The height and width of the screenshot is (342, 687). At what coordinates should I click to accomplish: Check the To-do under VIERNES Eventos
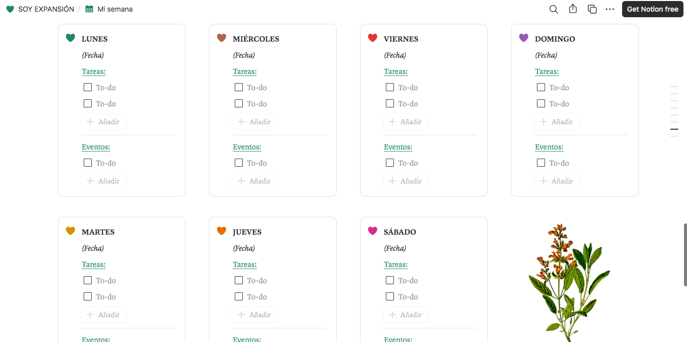click(x=389, y=163)
